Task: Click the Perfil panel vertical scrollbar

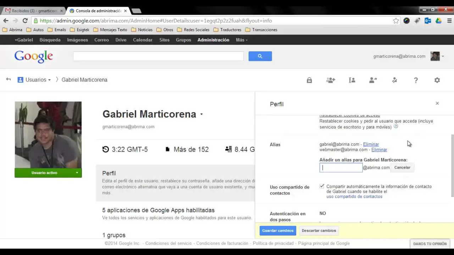Action: [452, 165]
